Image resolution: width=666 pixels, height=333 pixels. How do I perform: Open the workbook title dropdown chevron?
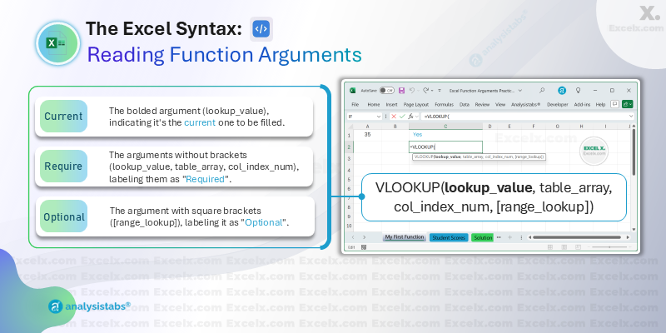coord(520,91)
